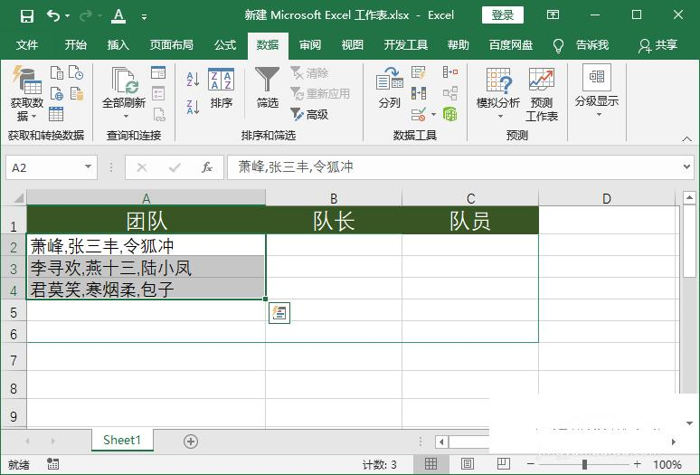Click the 告诉我 (Tell me) lightbulb box

(x=581, y=45)
